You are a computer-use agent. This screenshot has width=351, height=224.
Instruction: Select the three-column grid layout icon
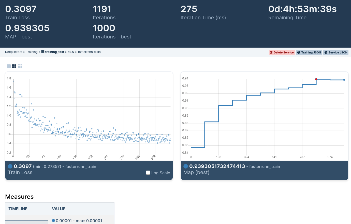pyautogui.click(x=20, y=66)
